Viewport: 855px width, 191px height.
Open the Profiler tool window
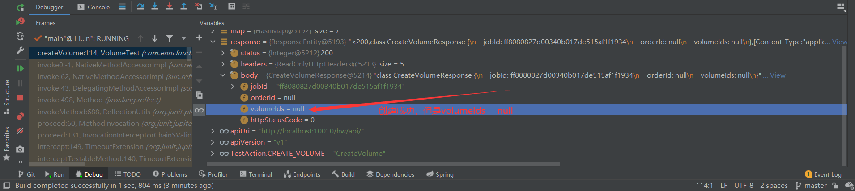213,174
